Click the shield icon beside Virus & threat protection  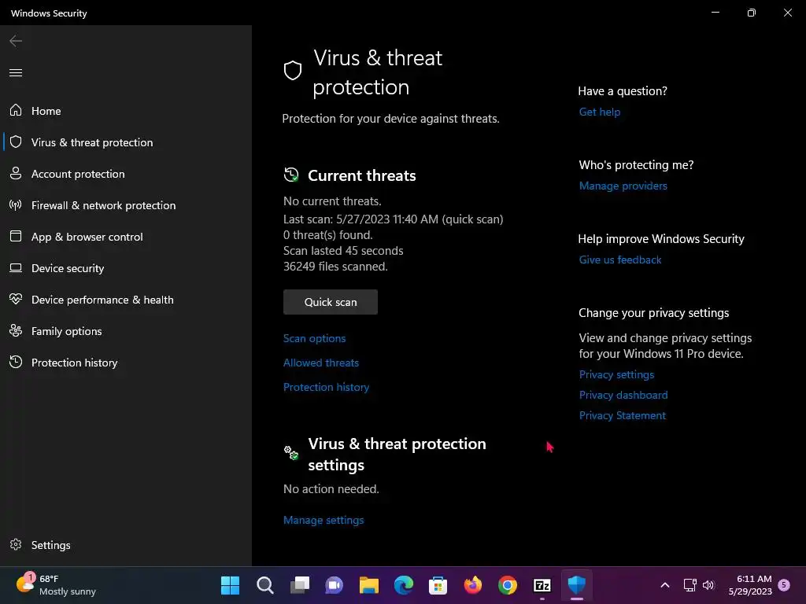pyautogui.click(x=16, y=142)
